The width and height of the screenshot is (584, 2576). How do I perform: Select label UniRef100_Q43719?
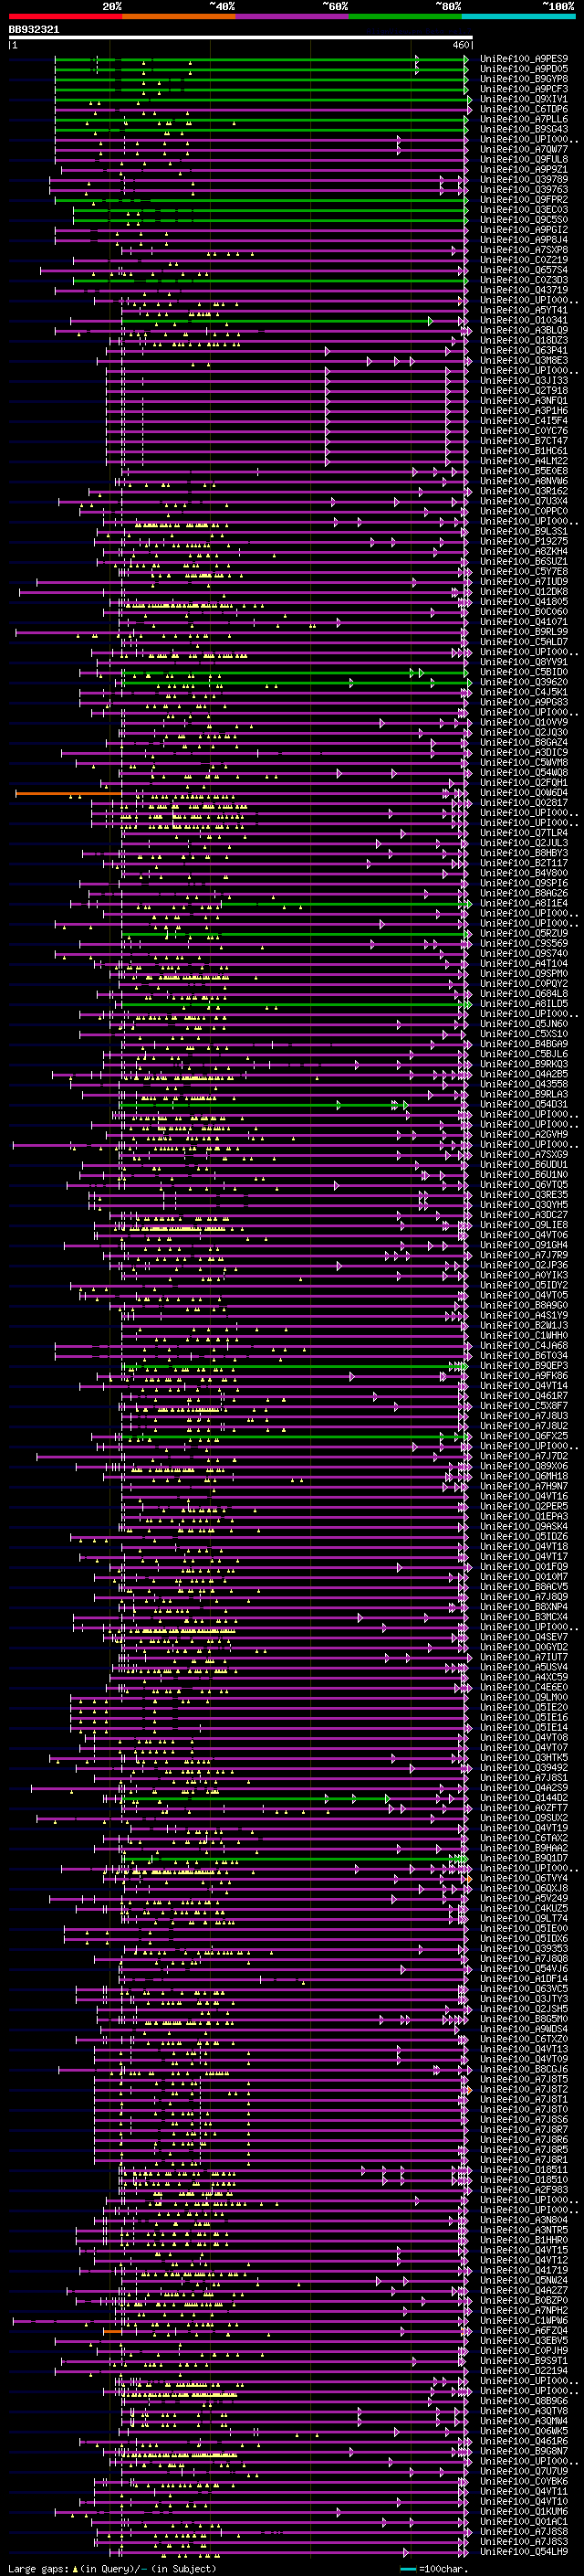pyautogui.click(x=524, y=290)
